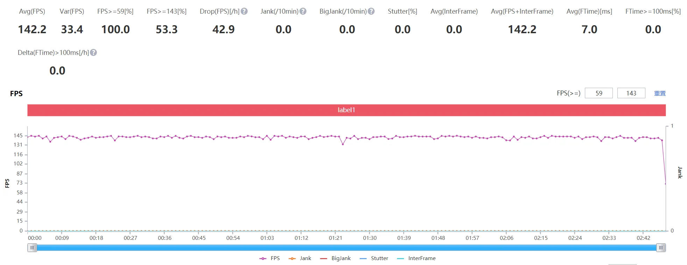Click the Drop(FPS) value 42.9

point(224,29)
